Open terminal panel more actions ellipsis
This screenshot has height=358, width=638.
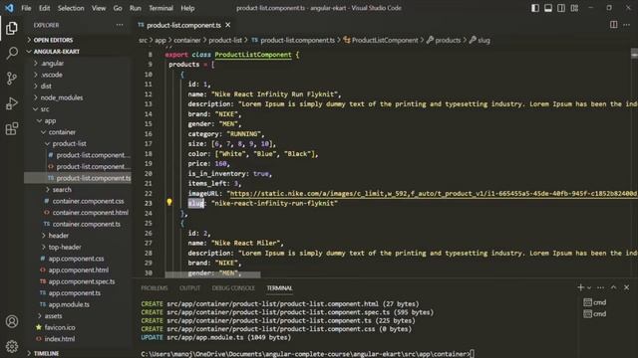600,287
